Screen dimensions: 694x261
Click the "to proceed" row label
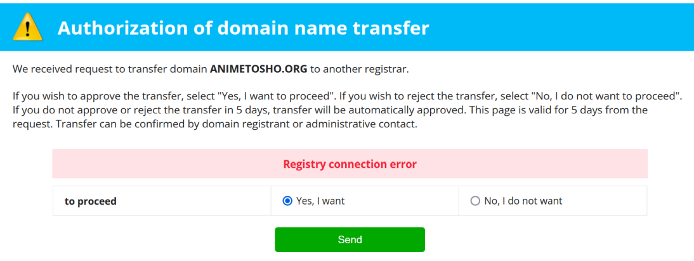pos(91,201)
